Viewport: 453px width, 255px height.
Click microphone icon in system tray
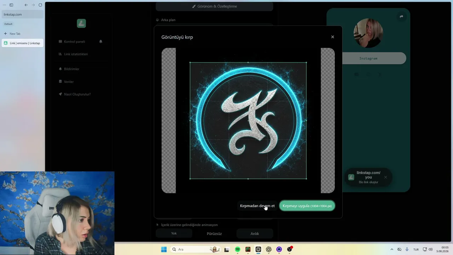407,249
